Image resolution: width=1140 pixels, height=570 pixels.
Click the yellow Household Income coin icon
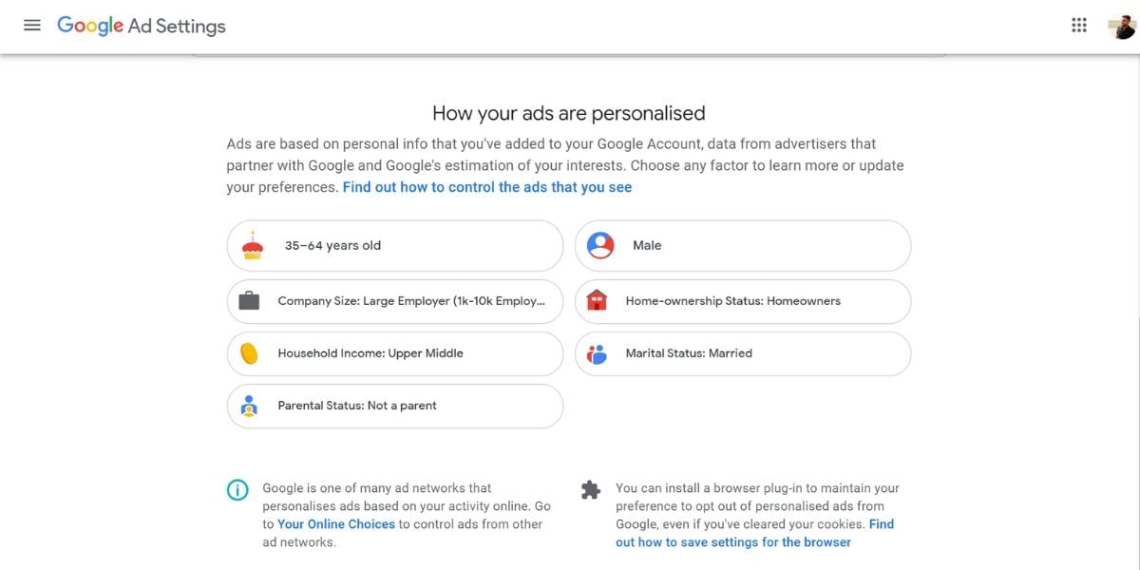tap(251, 352)
